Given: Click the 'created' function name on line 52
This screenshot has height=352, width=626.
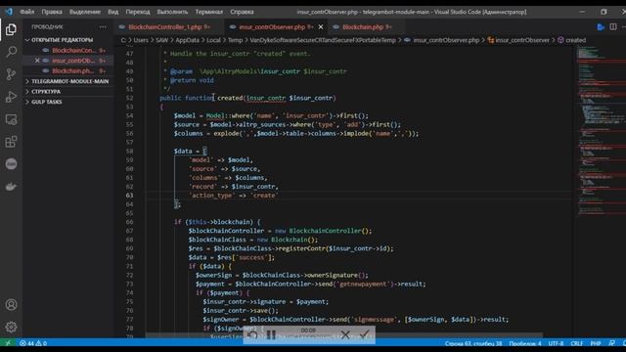Looking at the screenshot, I should tap(230, 98).
